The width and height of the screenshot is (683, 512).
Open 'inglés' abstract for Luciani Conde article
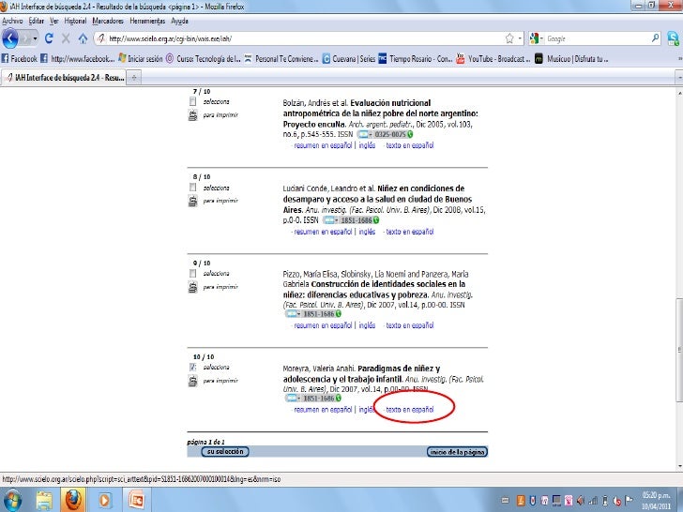point(367,232)
